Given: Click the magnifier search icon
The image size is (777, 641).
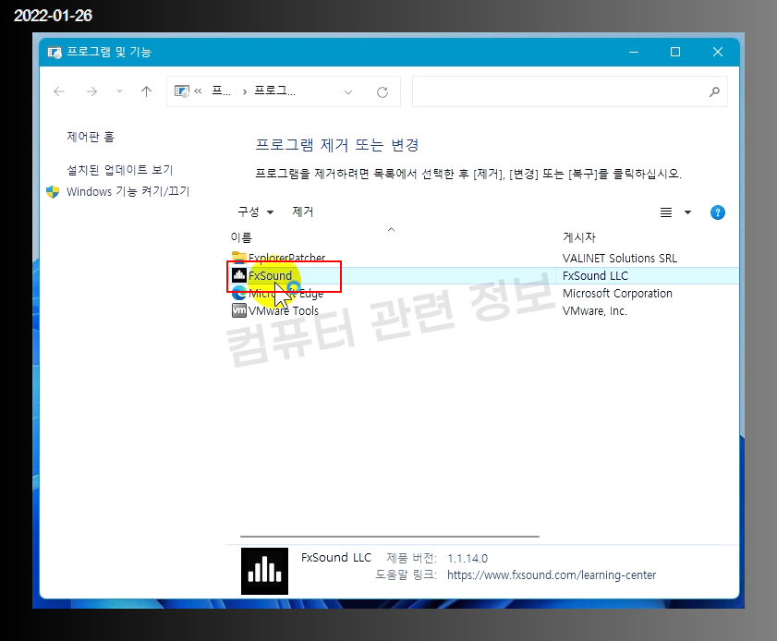Looking at the screenshot, I should click(x=714, y=91).
